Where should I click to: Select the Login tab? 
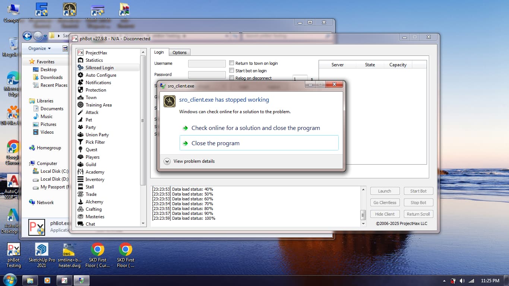pyautogui.click(x=159, y=53)
